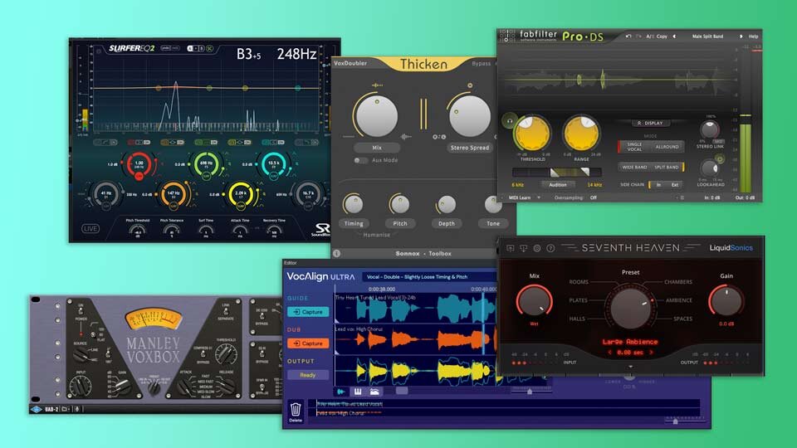Image resolution: width=797 pixels, height=448 pixels.
Task: Click the Guide Capture button
Action: click(308, 312)
